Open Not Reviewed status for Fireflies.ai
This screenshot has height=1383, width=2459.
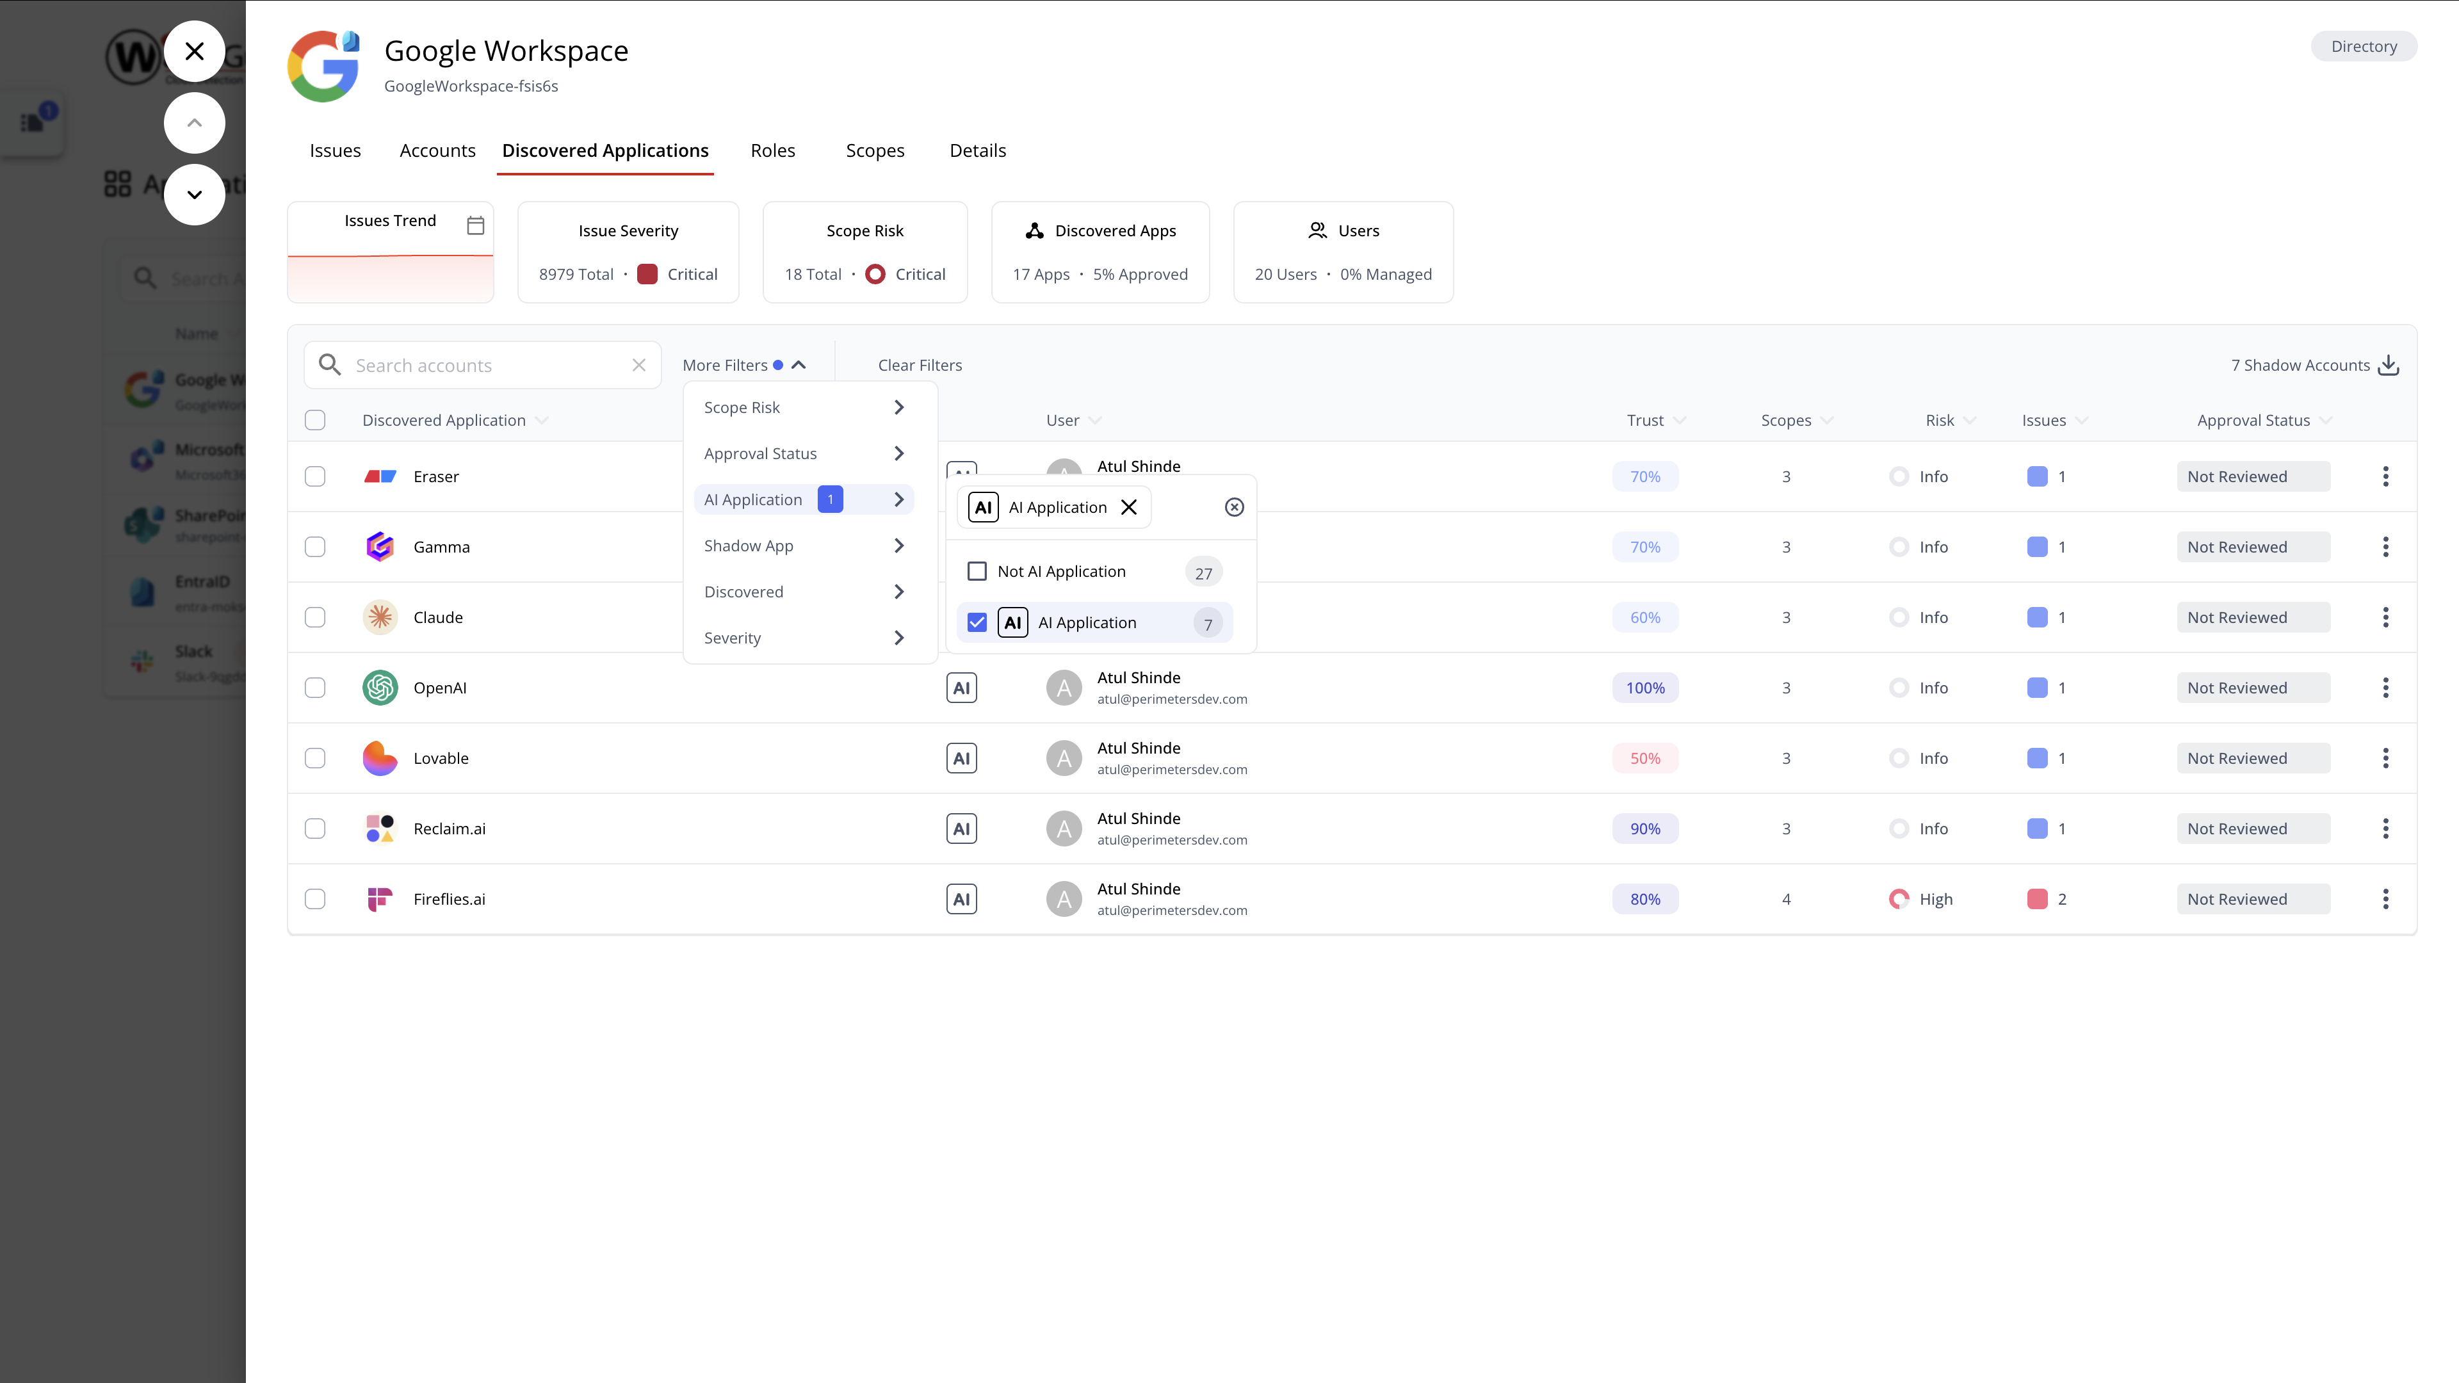tap(2253, 899)
